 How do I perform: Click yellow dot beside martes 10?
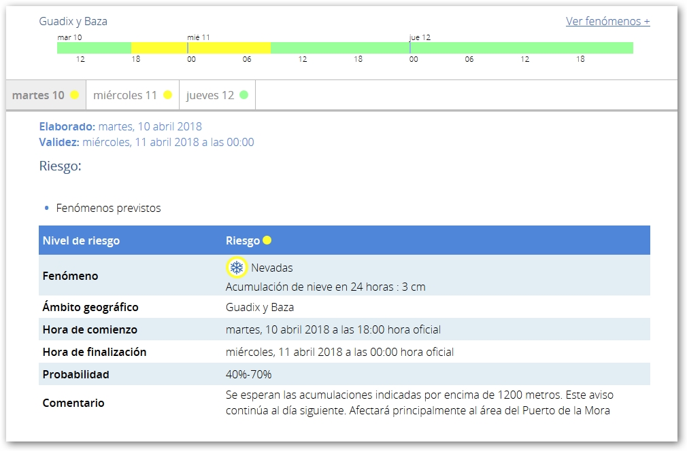[75, 95]
